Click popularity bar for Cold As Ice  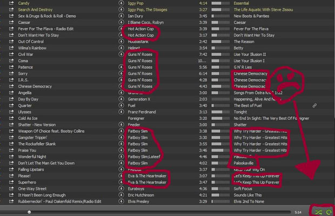pos(220,118)
